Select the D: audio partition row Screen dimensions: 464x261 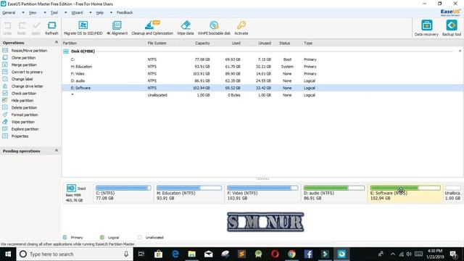tap(262, 80)
